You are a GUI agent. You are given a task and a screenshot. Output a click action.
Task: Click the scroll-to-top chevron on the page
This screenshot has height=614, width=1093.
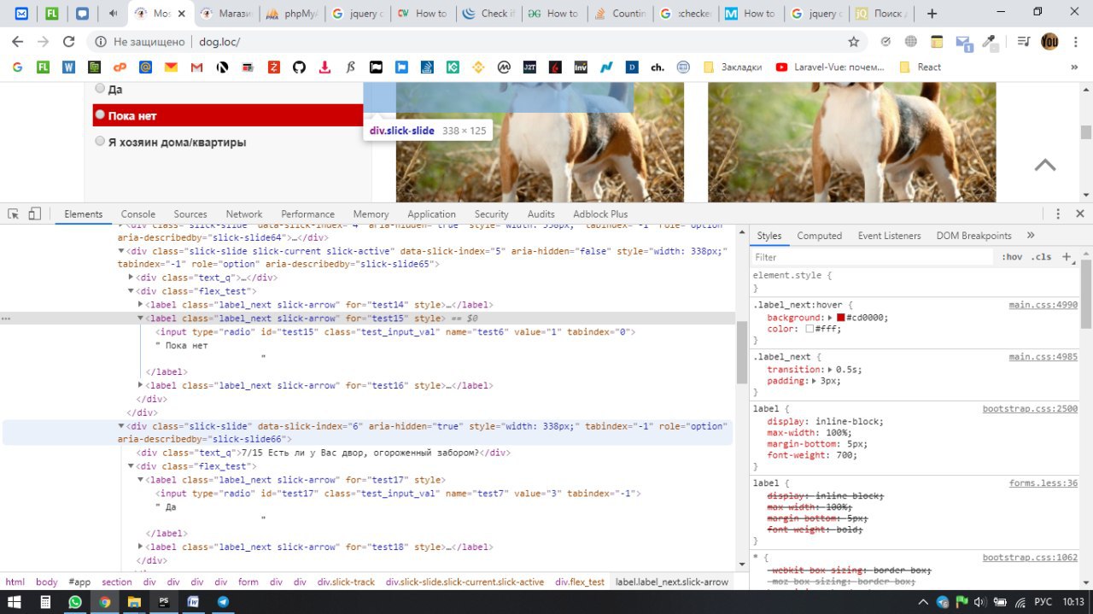point(1045,165)
